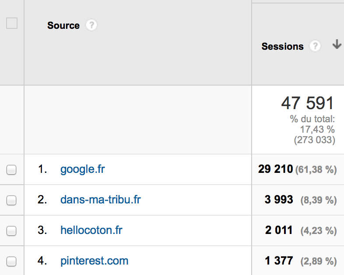The width and height of the screenshot is (344, 275).
Task: Click the 3 993 sessions value
Action: click(x=279, y=199)
